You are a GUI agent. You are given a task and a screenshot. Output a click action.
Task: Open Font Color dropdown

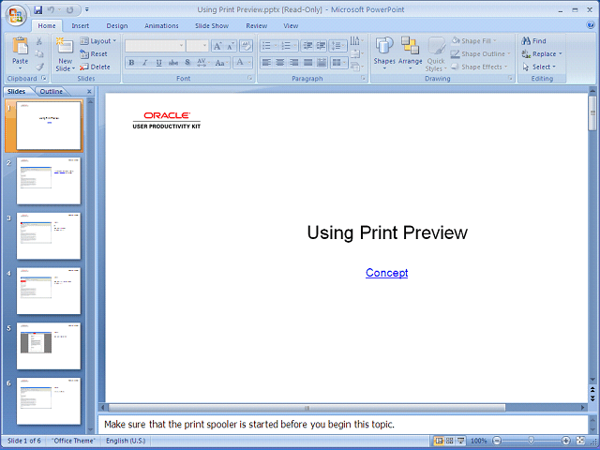243,63
